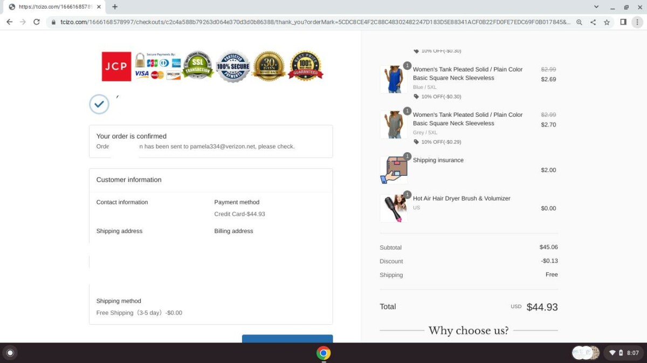647x363 pixels.
Task: Click the browser back arrow
Action: (9, 22)
